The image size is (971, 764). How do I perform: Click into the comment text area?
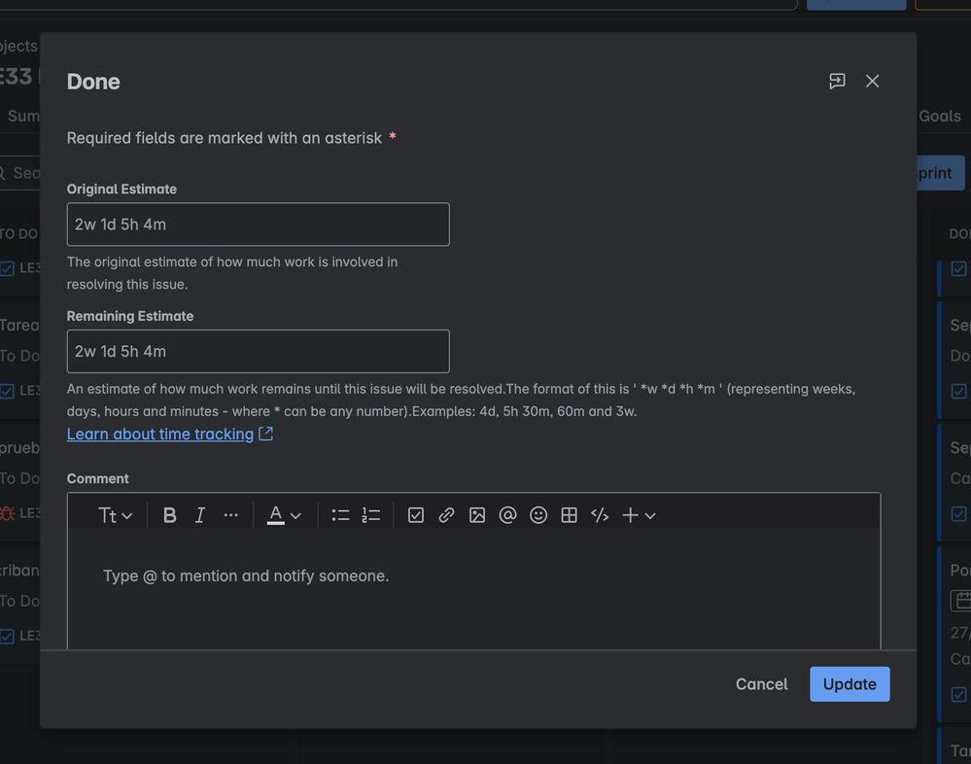click(473, 588)
